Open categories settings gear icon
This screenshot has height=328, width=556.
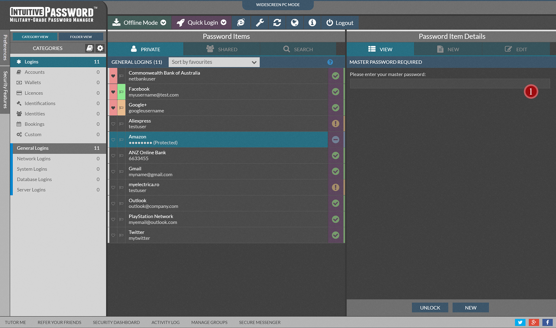tap(100, 48)
